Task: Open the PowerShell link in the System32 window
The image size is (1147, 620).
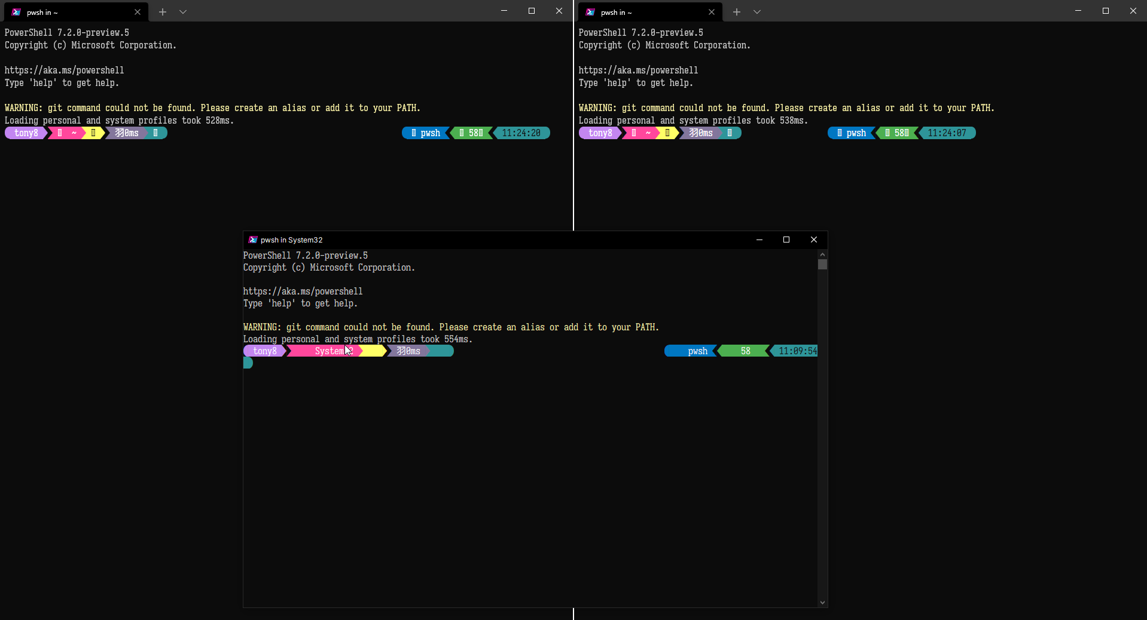Action: pyautogui.click(x=303, y=291)
